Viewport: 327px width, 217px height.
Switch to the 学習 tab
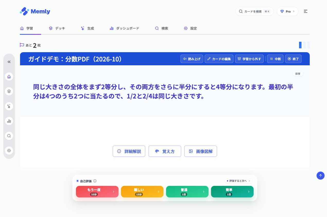(x=27, y=28)
